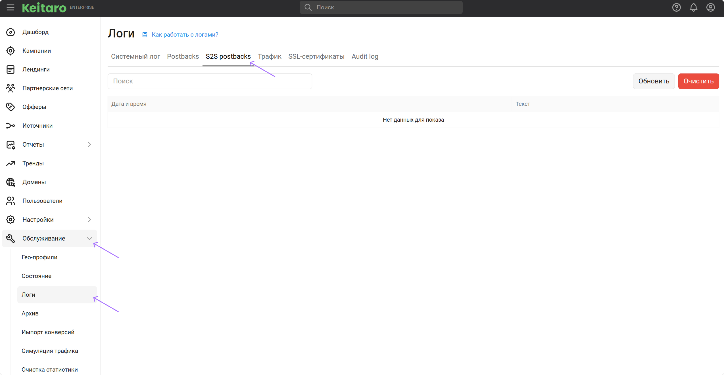Screen dimensions: 724x375
Task: Open Симуляция трафика in sidebar
Action: (x=50, y=351)
